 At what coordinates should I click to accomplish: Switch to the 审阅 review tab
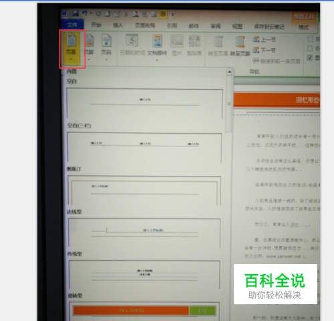pos(216,26)
